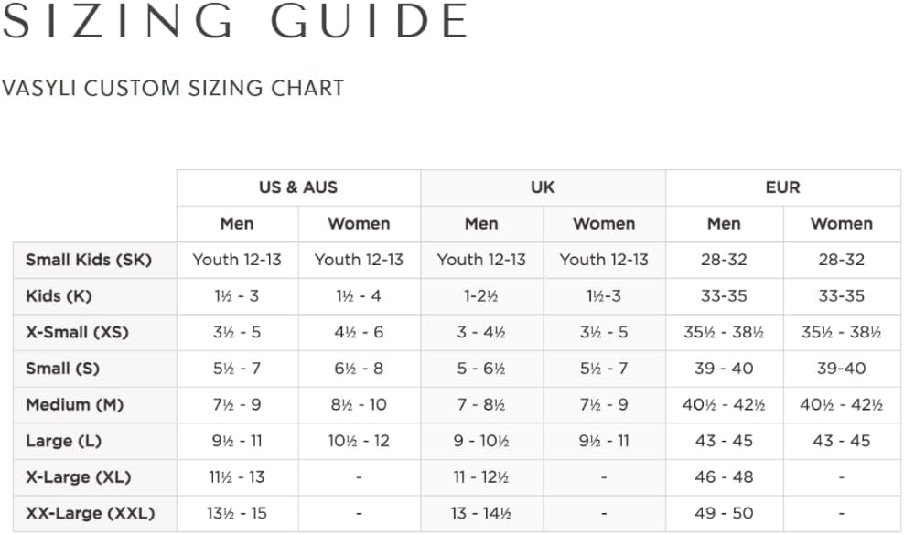Select the 13½ - 15 US men cell
The width and height of the screenshot is (904, 535).
click(237, 514)
